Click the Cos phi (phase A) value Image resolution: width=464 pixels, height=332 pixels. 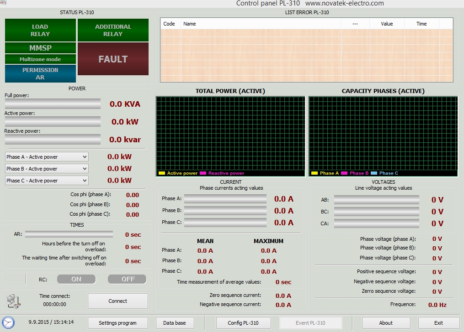(x=132, y=195)
